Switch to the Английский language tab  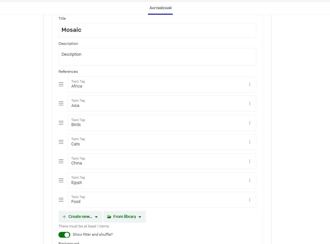(160, 8)
